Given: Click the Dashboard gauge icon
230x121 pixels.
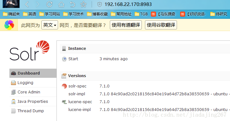Looking at the screenshot, I should click(13, 73).
